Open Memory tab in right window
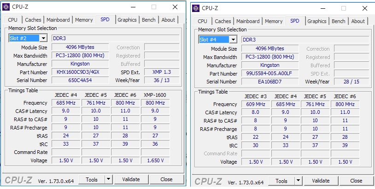 [x=274, y=21]
